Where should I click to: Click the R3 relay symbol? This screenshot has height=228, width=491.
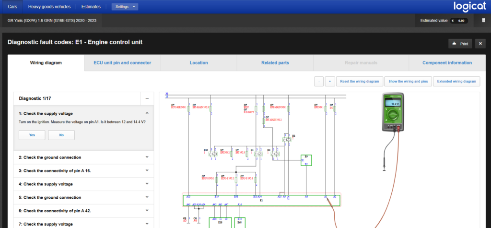[276, 154]
